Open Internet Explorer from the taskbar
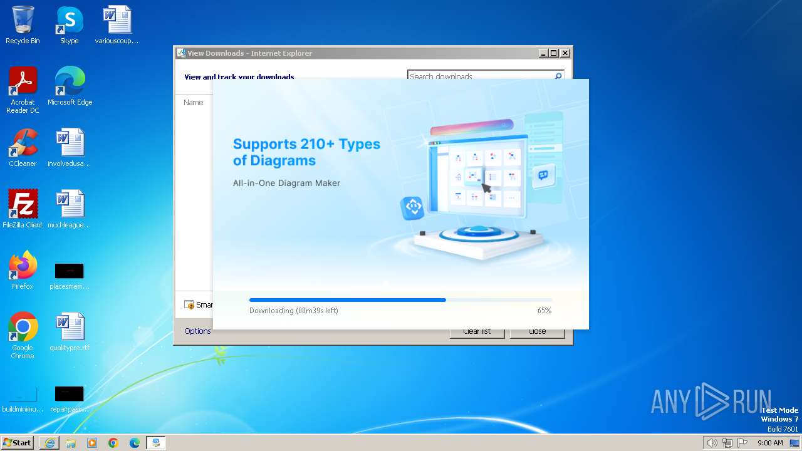 pyautogui.click(x=49, y=443)
